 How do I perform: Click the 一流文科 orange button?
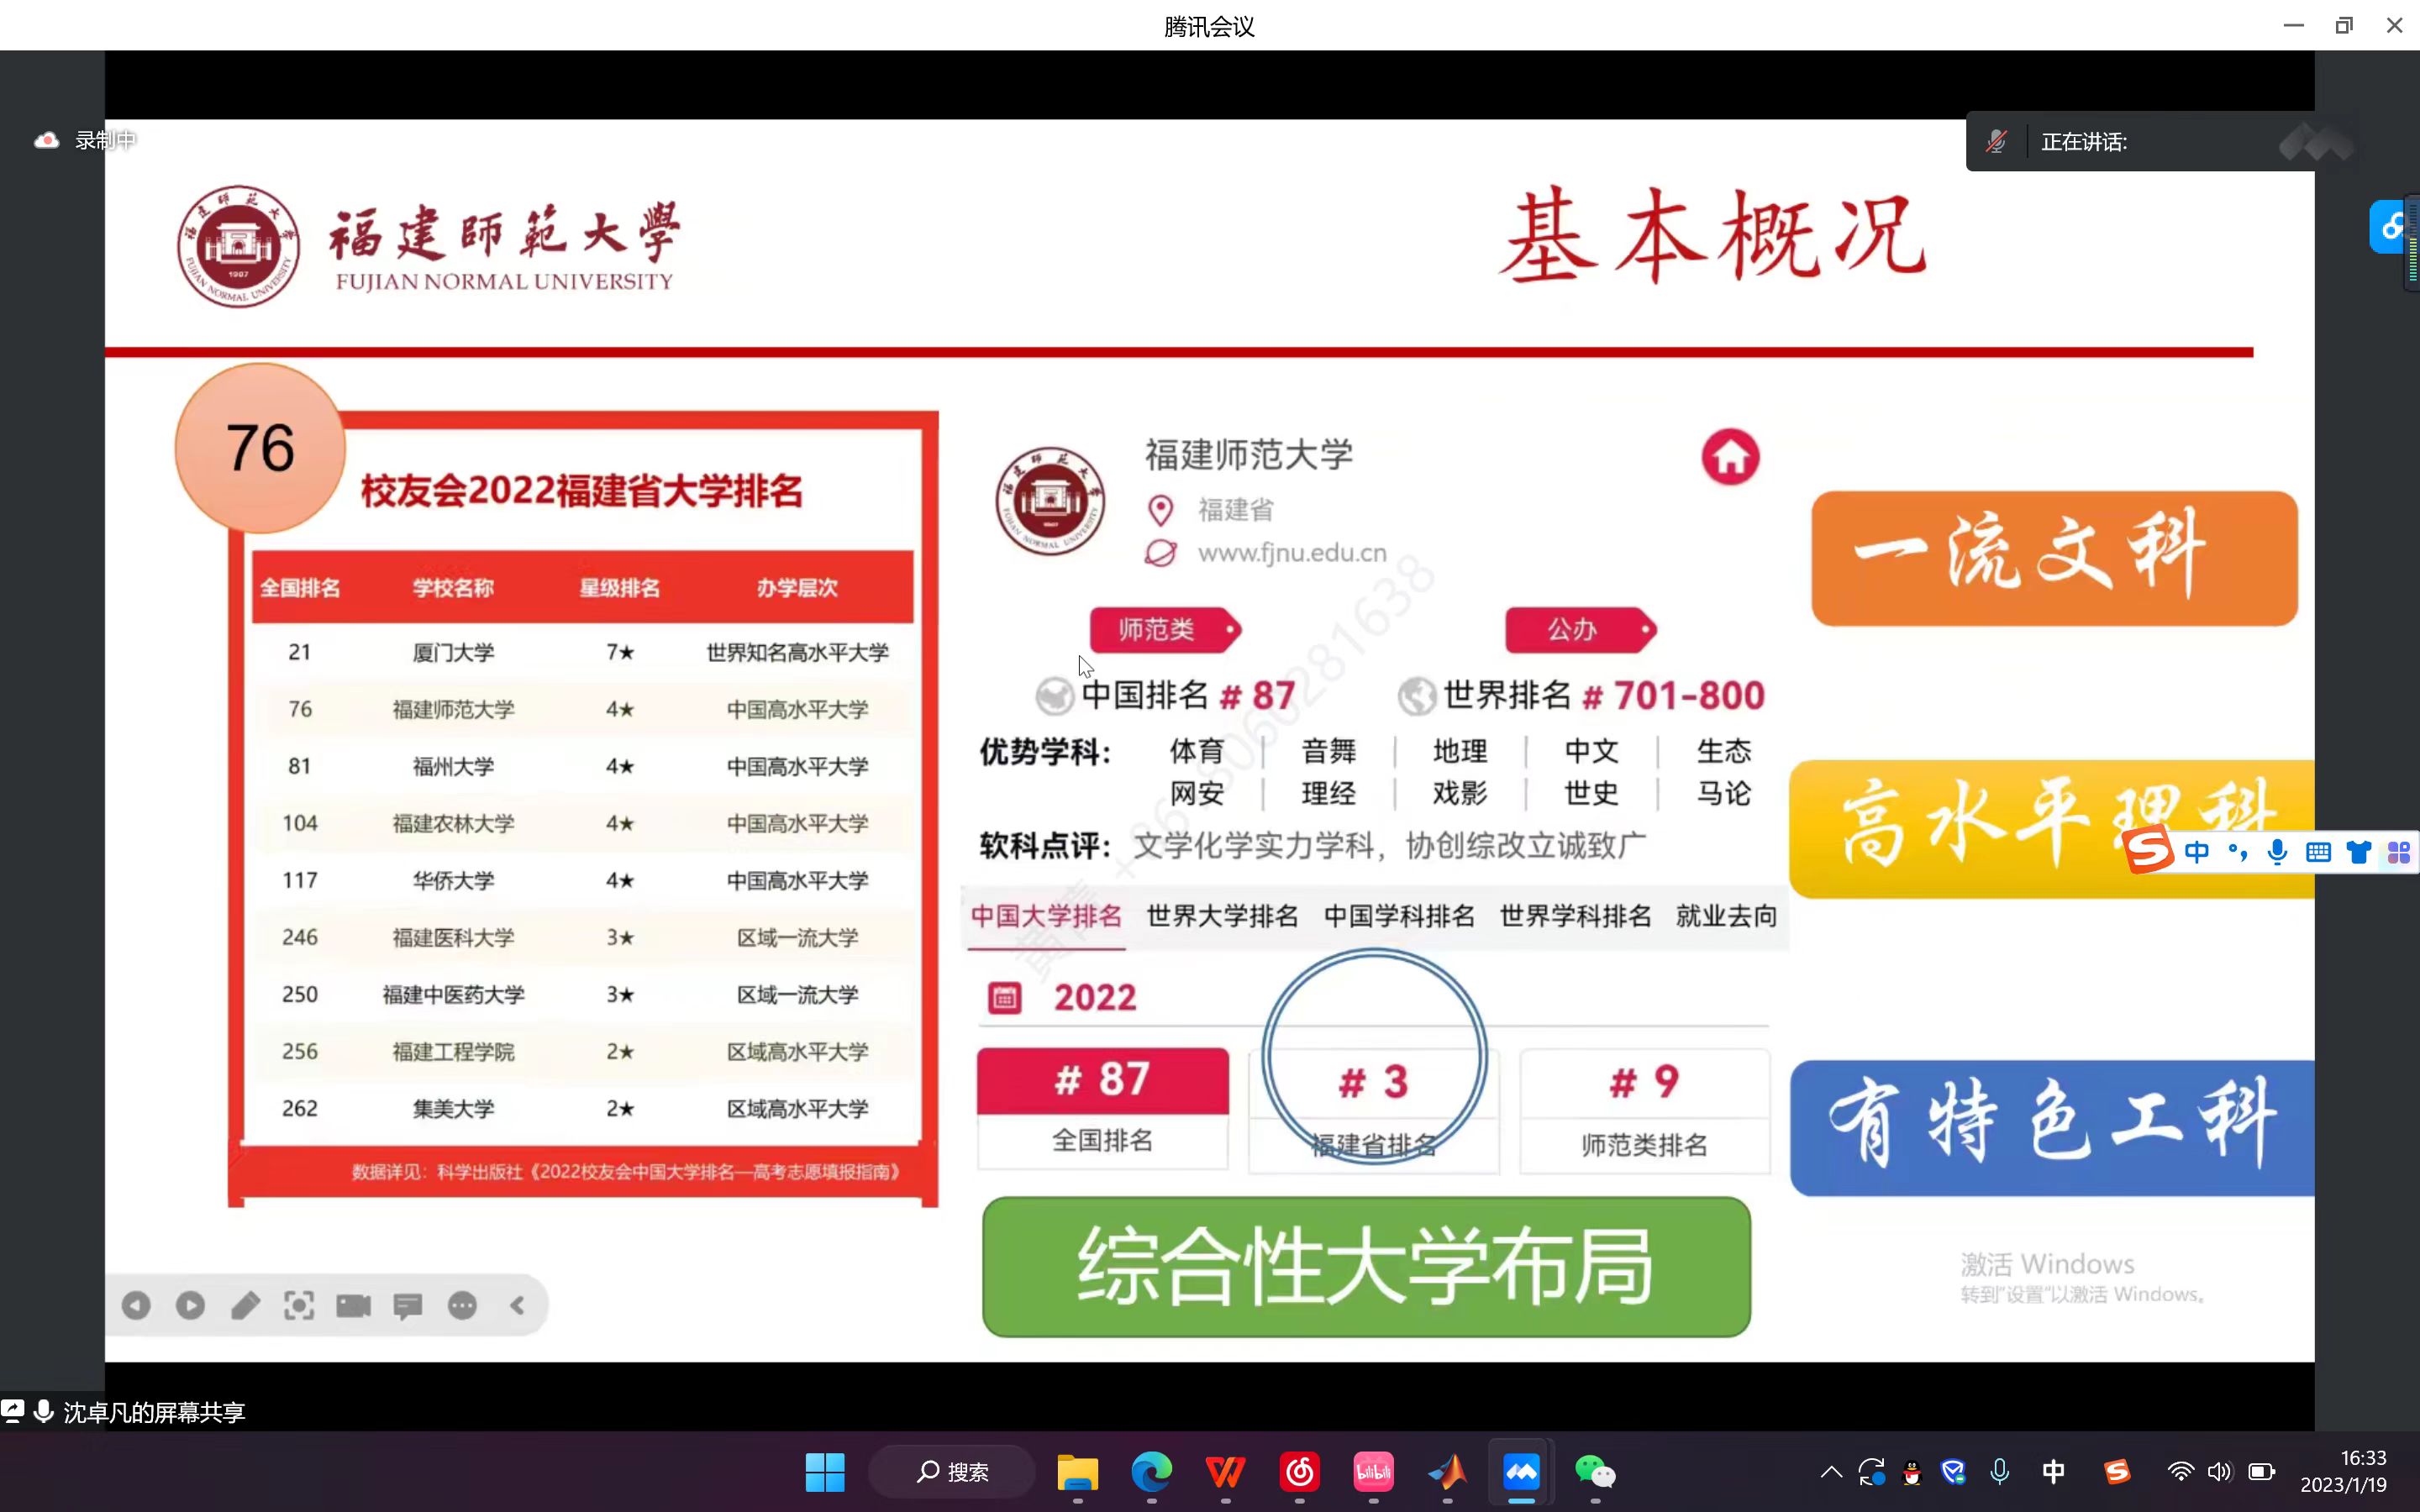pyautogui.click(x=2054, y=558)
